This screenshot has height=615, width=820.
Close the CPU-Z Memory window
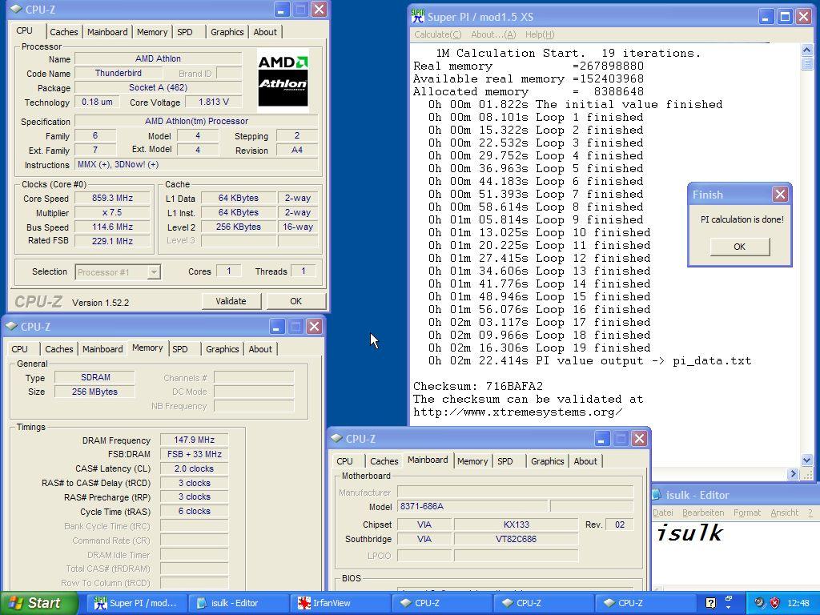tap(314, 327)
